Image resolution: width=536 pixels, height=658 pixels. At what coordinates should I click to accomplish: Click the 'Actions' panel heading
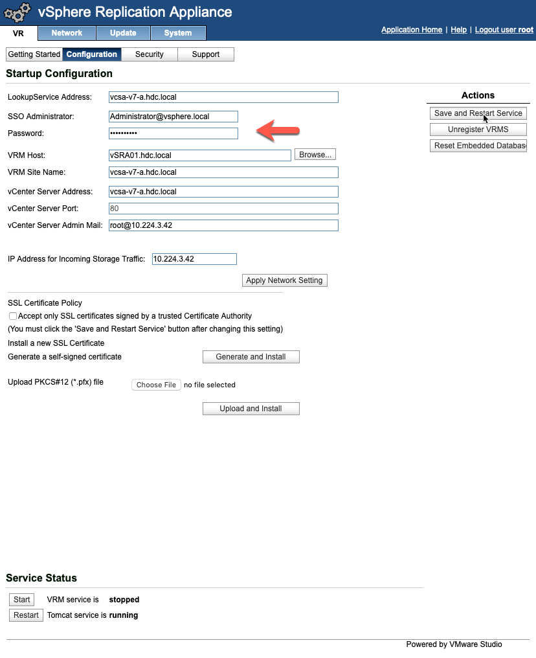tap(478, 95)
